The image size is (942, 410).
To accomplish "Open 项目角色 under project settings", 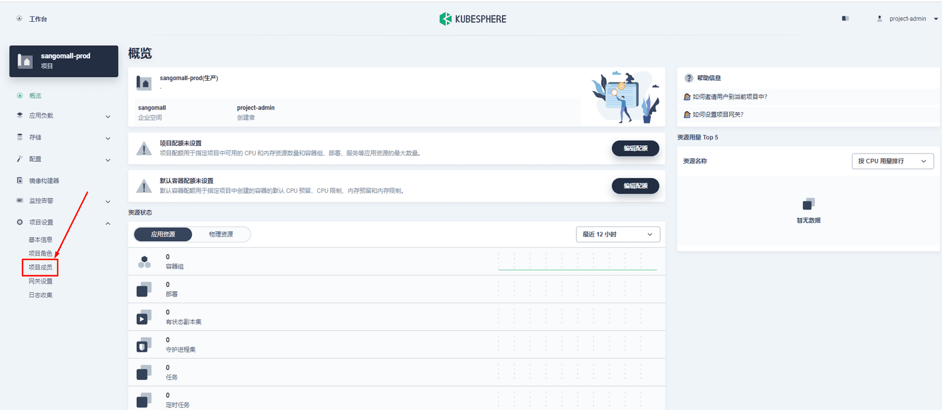I will [41, 254].
